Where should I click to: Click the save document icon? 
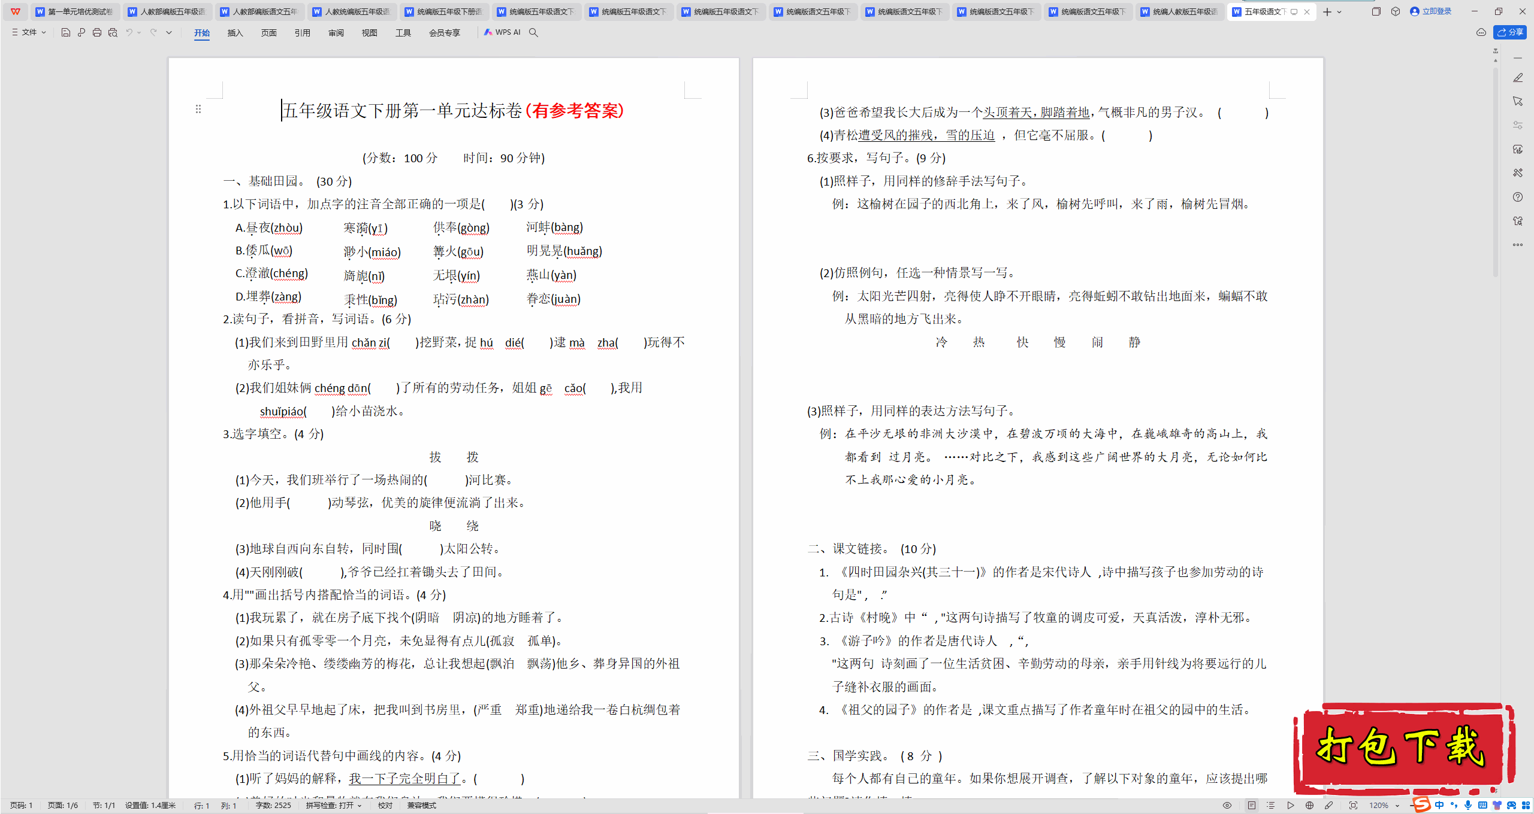point(66,32)
